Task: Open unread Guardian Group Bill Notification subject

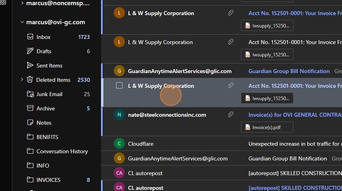Action: tap(289, 71)
